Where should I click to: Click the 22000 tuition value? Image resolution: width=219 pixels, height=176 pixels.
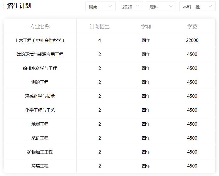coord(192,40)
